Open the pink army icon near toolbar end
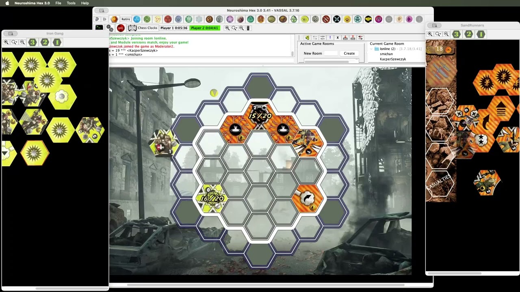 pos(378,19)
